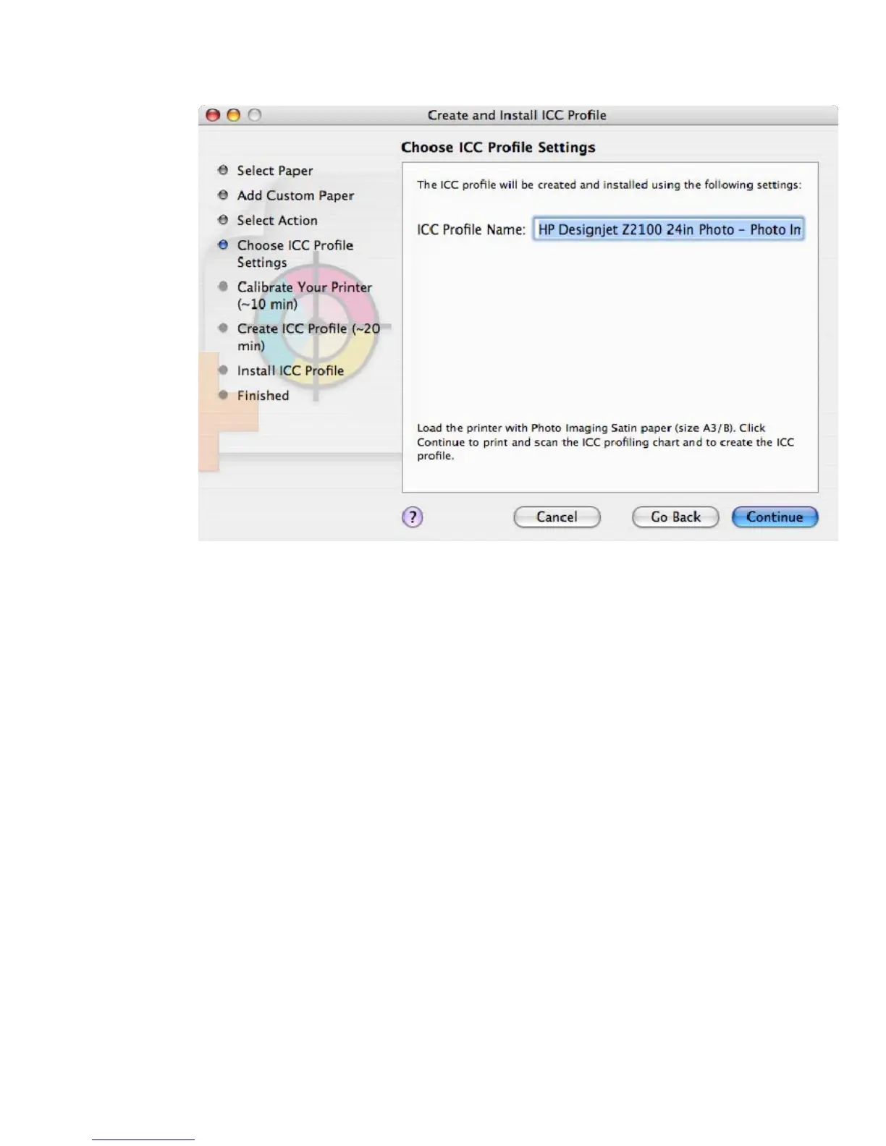The image size is (886, 1146).
Task: Select the Select Action step label
Action: pyautogui.click(x=277, y=220)
